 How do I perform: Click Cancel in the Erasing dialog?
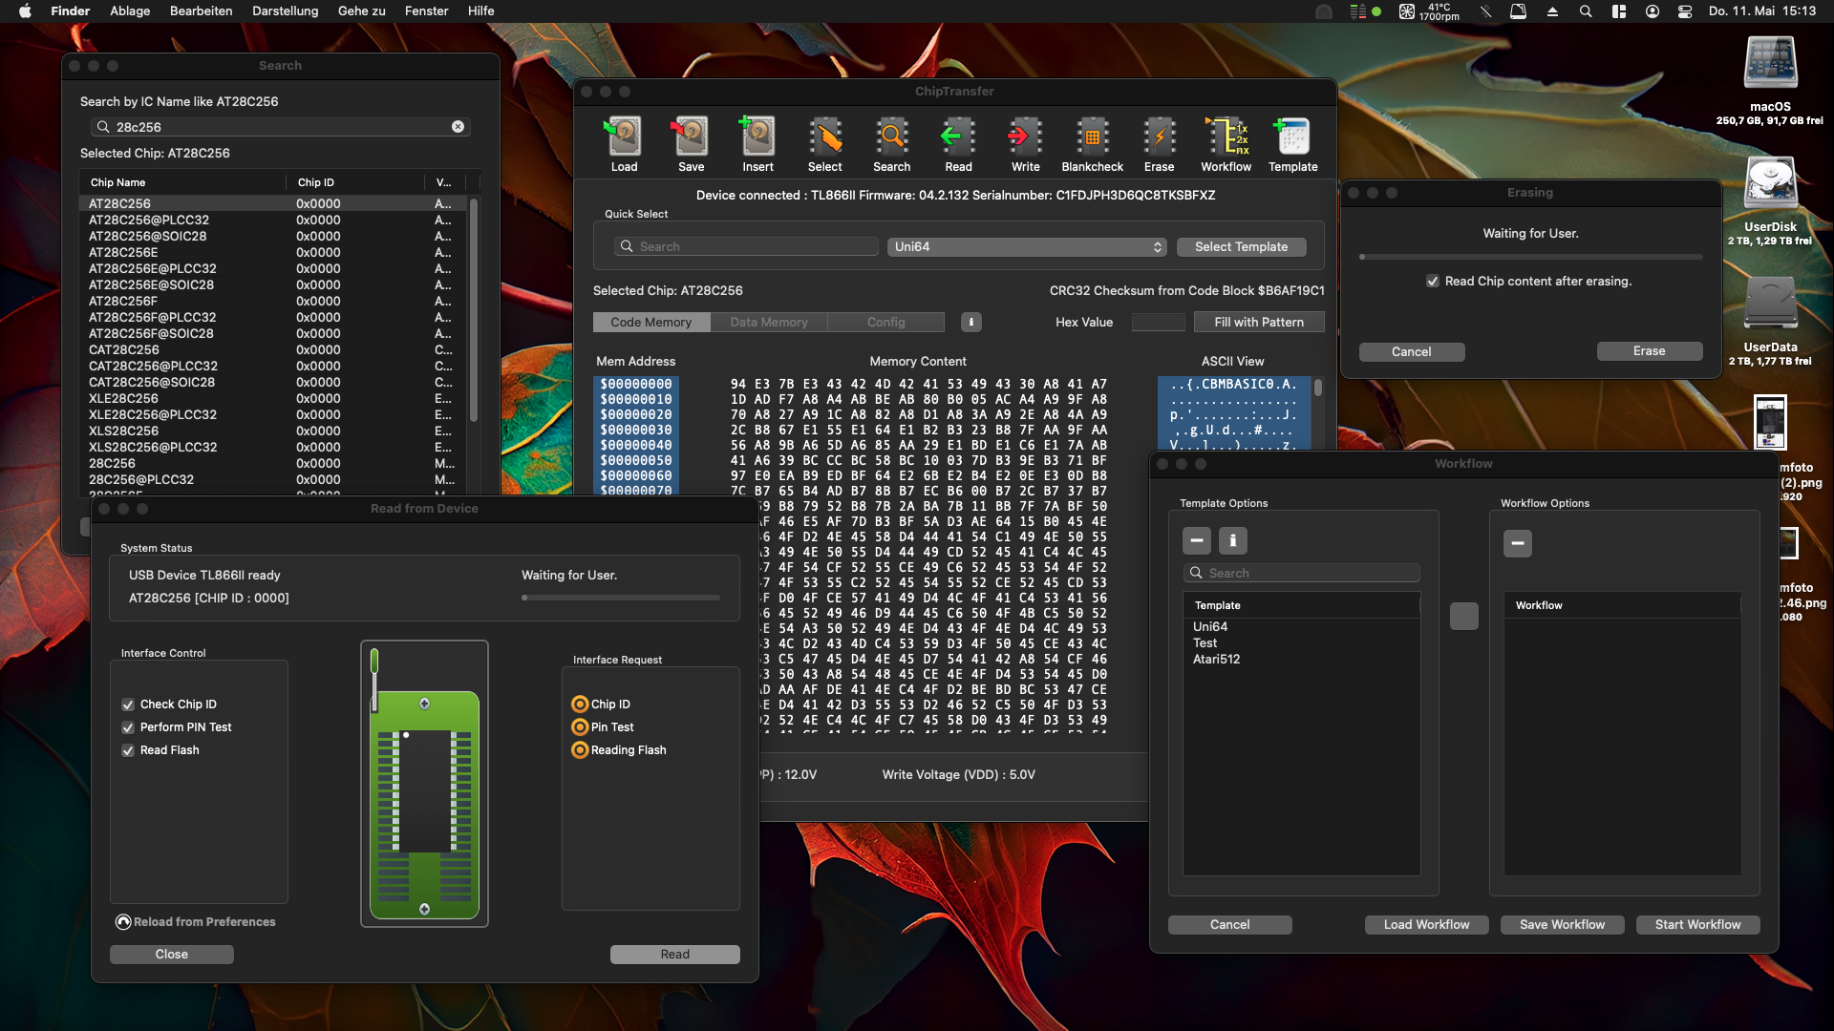[x=1411, y=351]
